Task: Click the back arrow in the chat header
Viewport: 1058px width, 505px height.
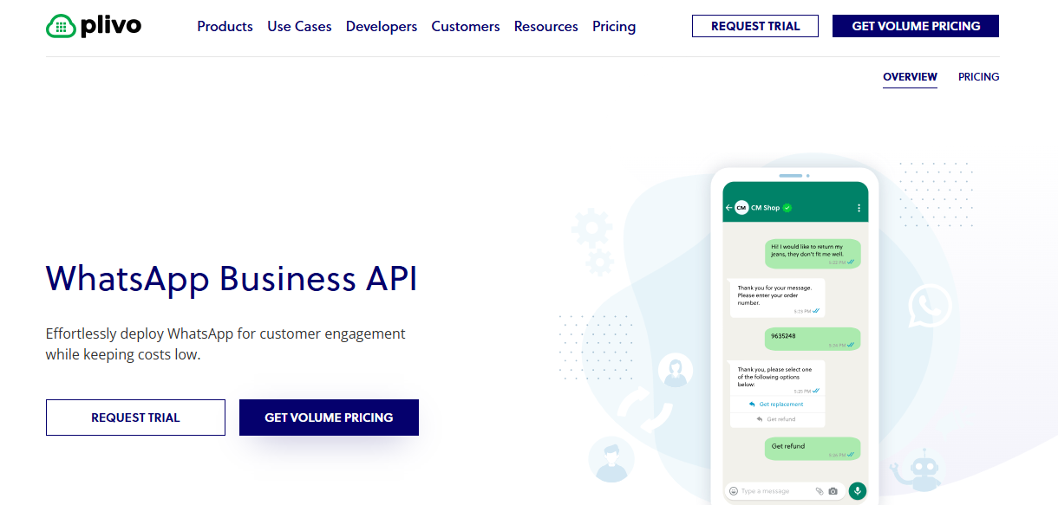Action: pos(728,208)
